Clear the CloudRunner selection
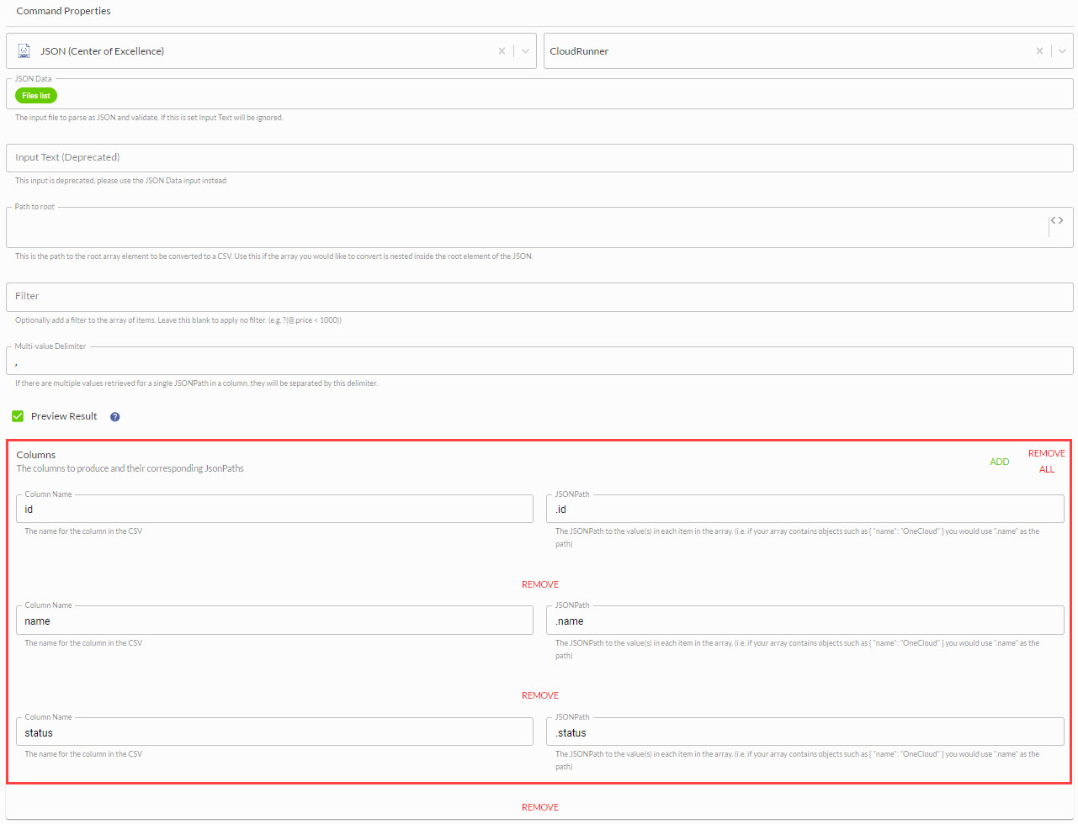This screenshot has width=1078, height=824. pos(1039,51)
